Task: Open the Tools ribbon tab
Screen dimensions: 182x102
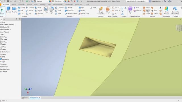Action: click(36, 5)
